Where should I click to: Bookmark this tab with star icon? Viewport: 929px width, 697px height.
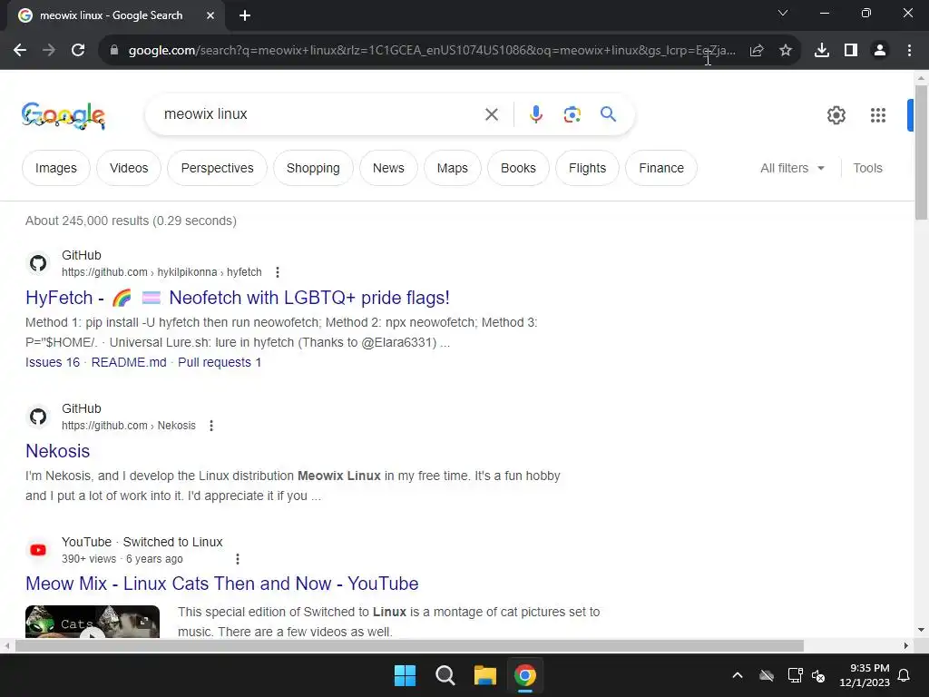(786, 51)
